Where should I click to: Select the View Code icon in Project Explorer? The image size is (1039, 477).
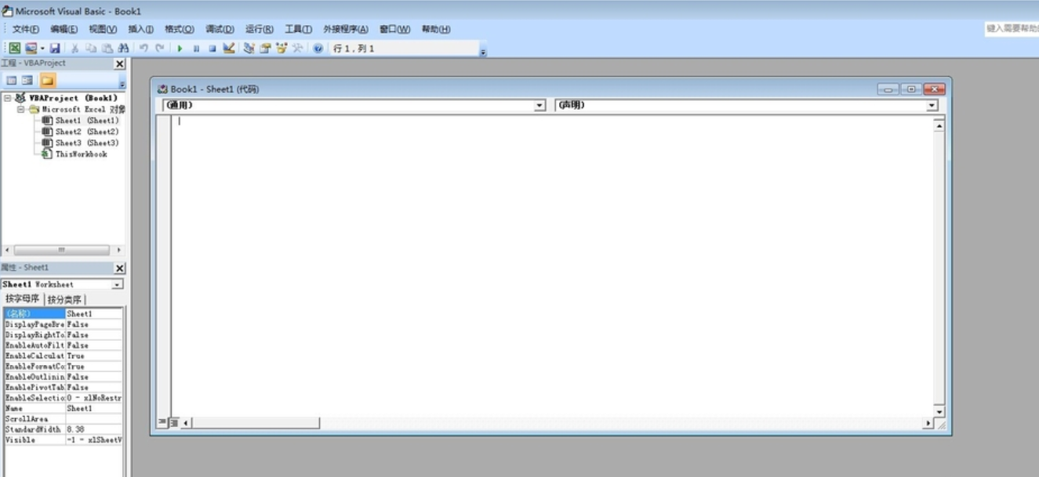[11, 78]
